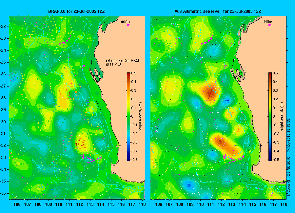Click longitude 113 under the Altimetric map
The width and height of the screenshot is (295, 213).
pyautogui.click(x=232, y=204)
